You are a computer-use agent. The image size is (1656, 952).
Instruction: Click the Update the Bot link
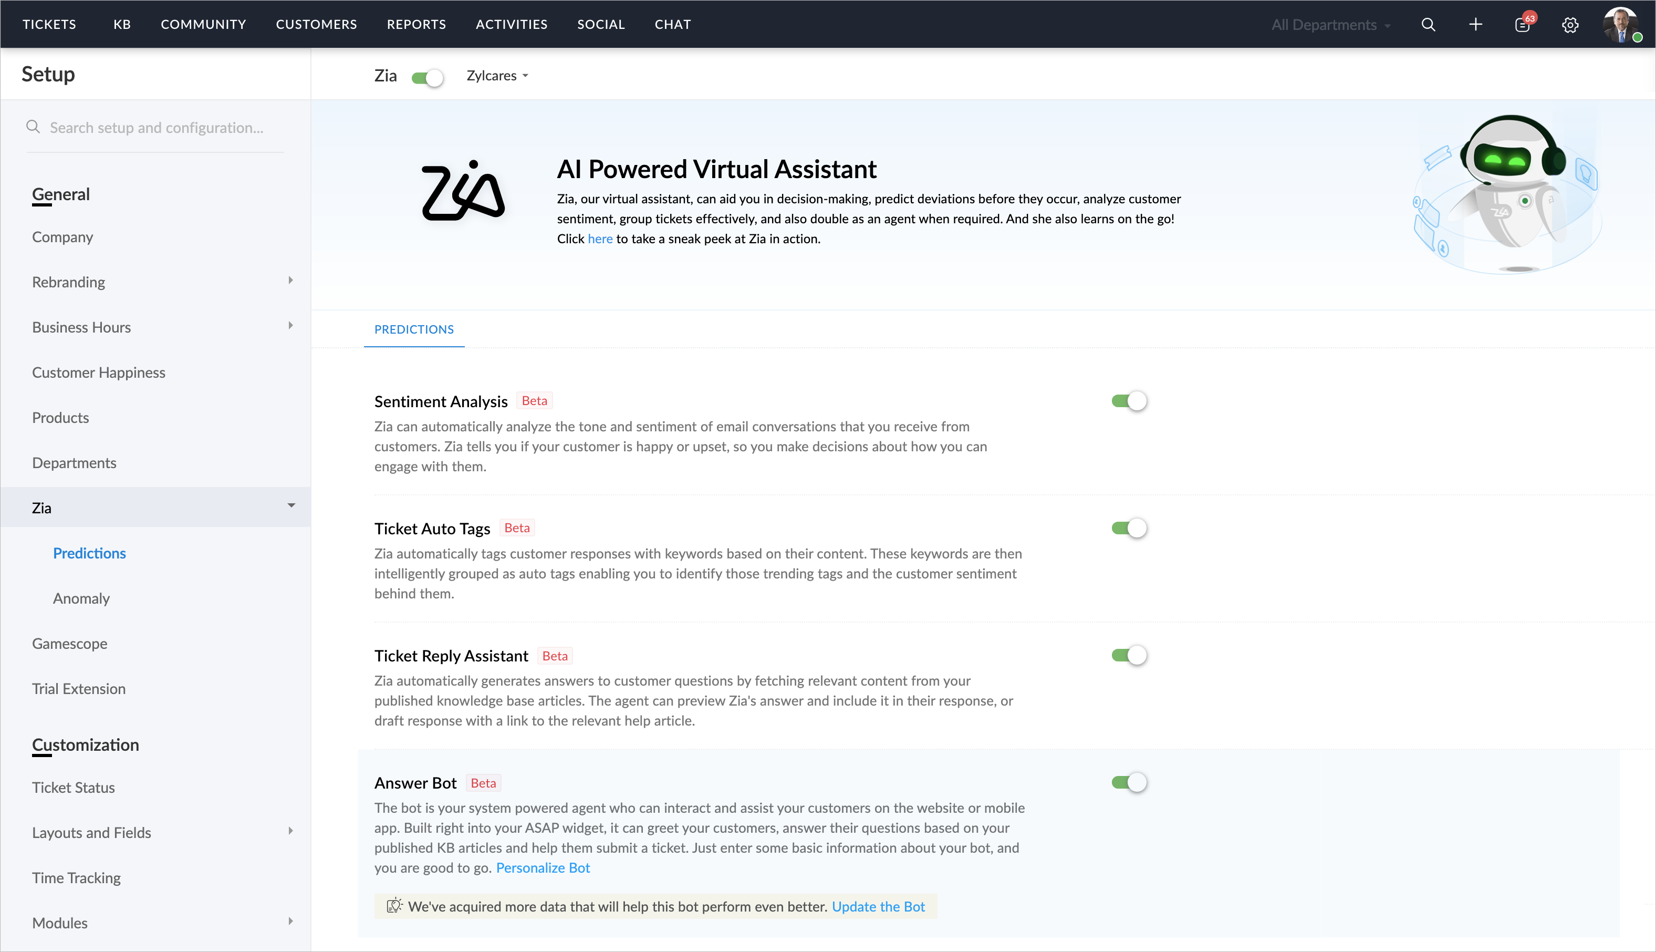(878, 906)
